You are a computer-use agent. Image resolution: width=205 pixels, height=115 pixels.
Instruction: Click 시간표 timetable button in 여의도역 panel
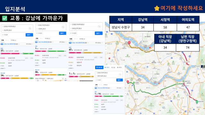point(101,57)
